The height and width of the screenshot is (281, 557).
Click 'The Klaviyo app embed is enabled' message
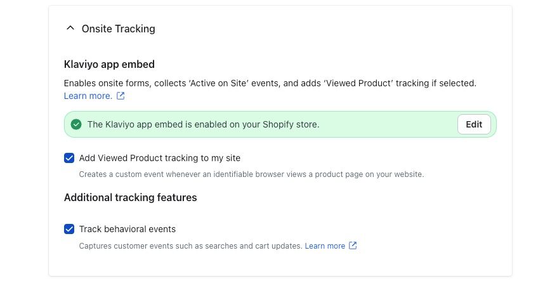coord(203,124)
